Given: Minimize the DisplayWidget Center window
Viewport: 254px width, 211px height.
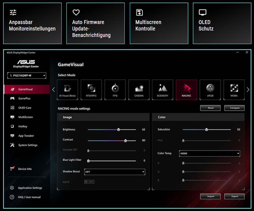Looking at the screenshot, I should [x=238, y=52].
